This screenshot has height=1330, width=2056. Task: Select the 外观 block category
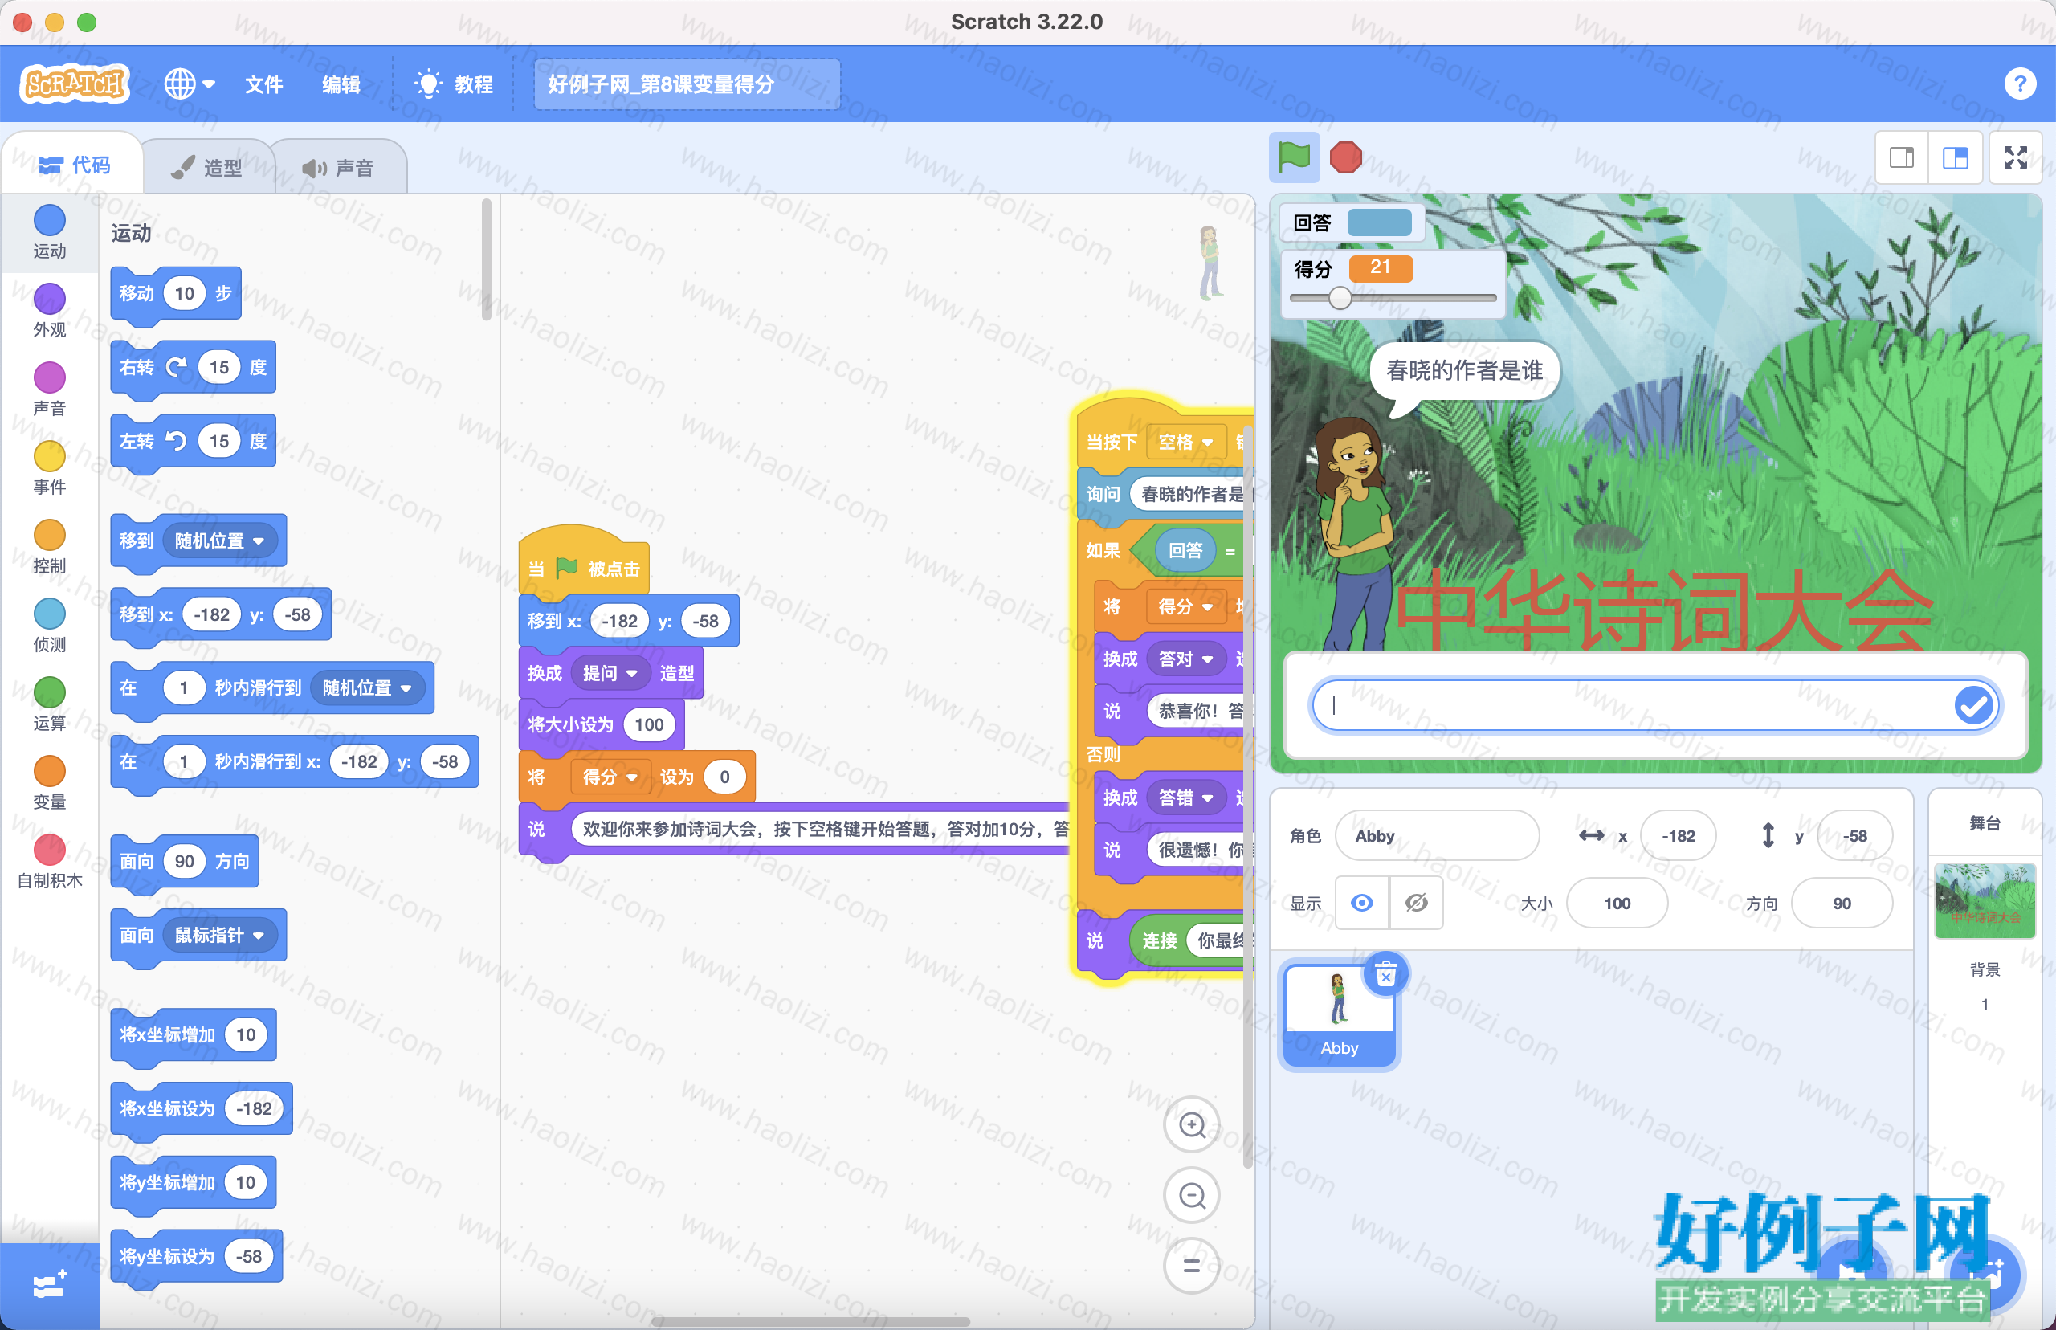pyautogui.click(x=49, y=310)
